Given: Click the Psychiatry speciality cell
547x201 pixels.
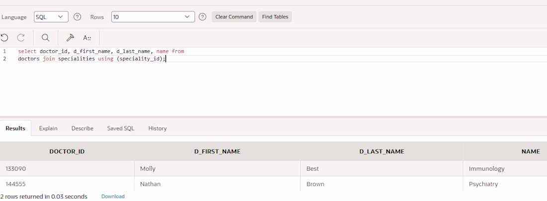Looking at the screenshot, I should point(505,184).
